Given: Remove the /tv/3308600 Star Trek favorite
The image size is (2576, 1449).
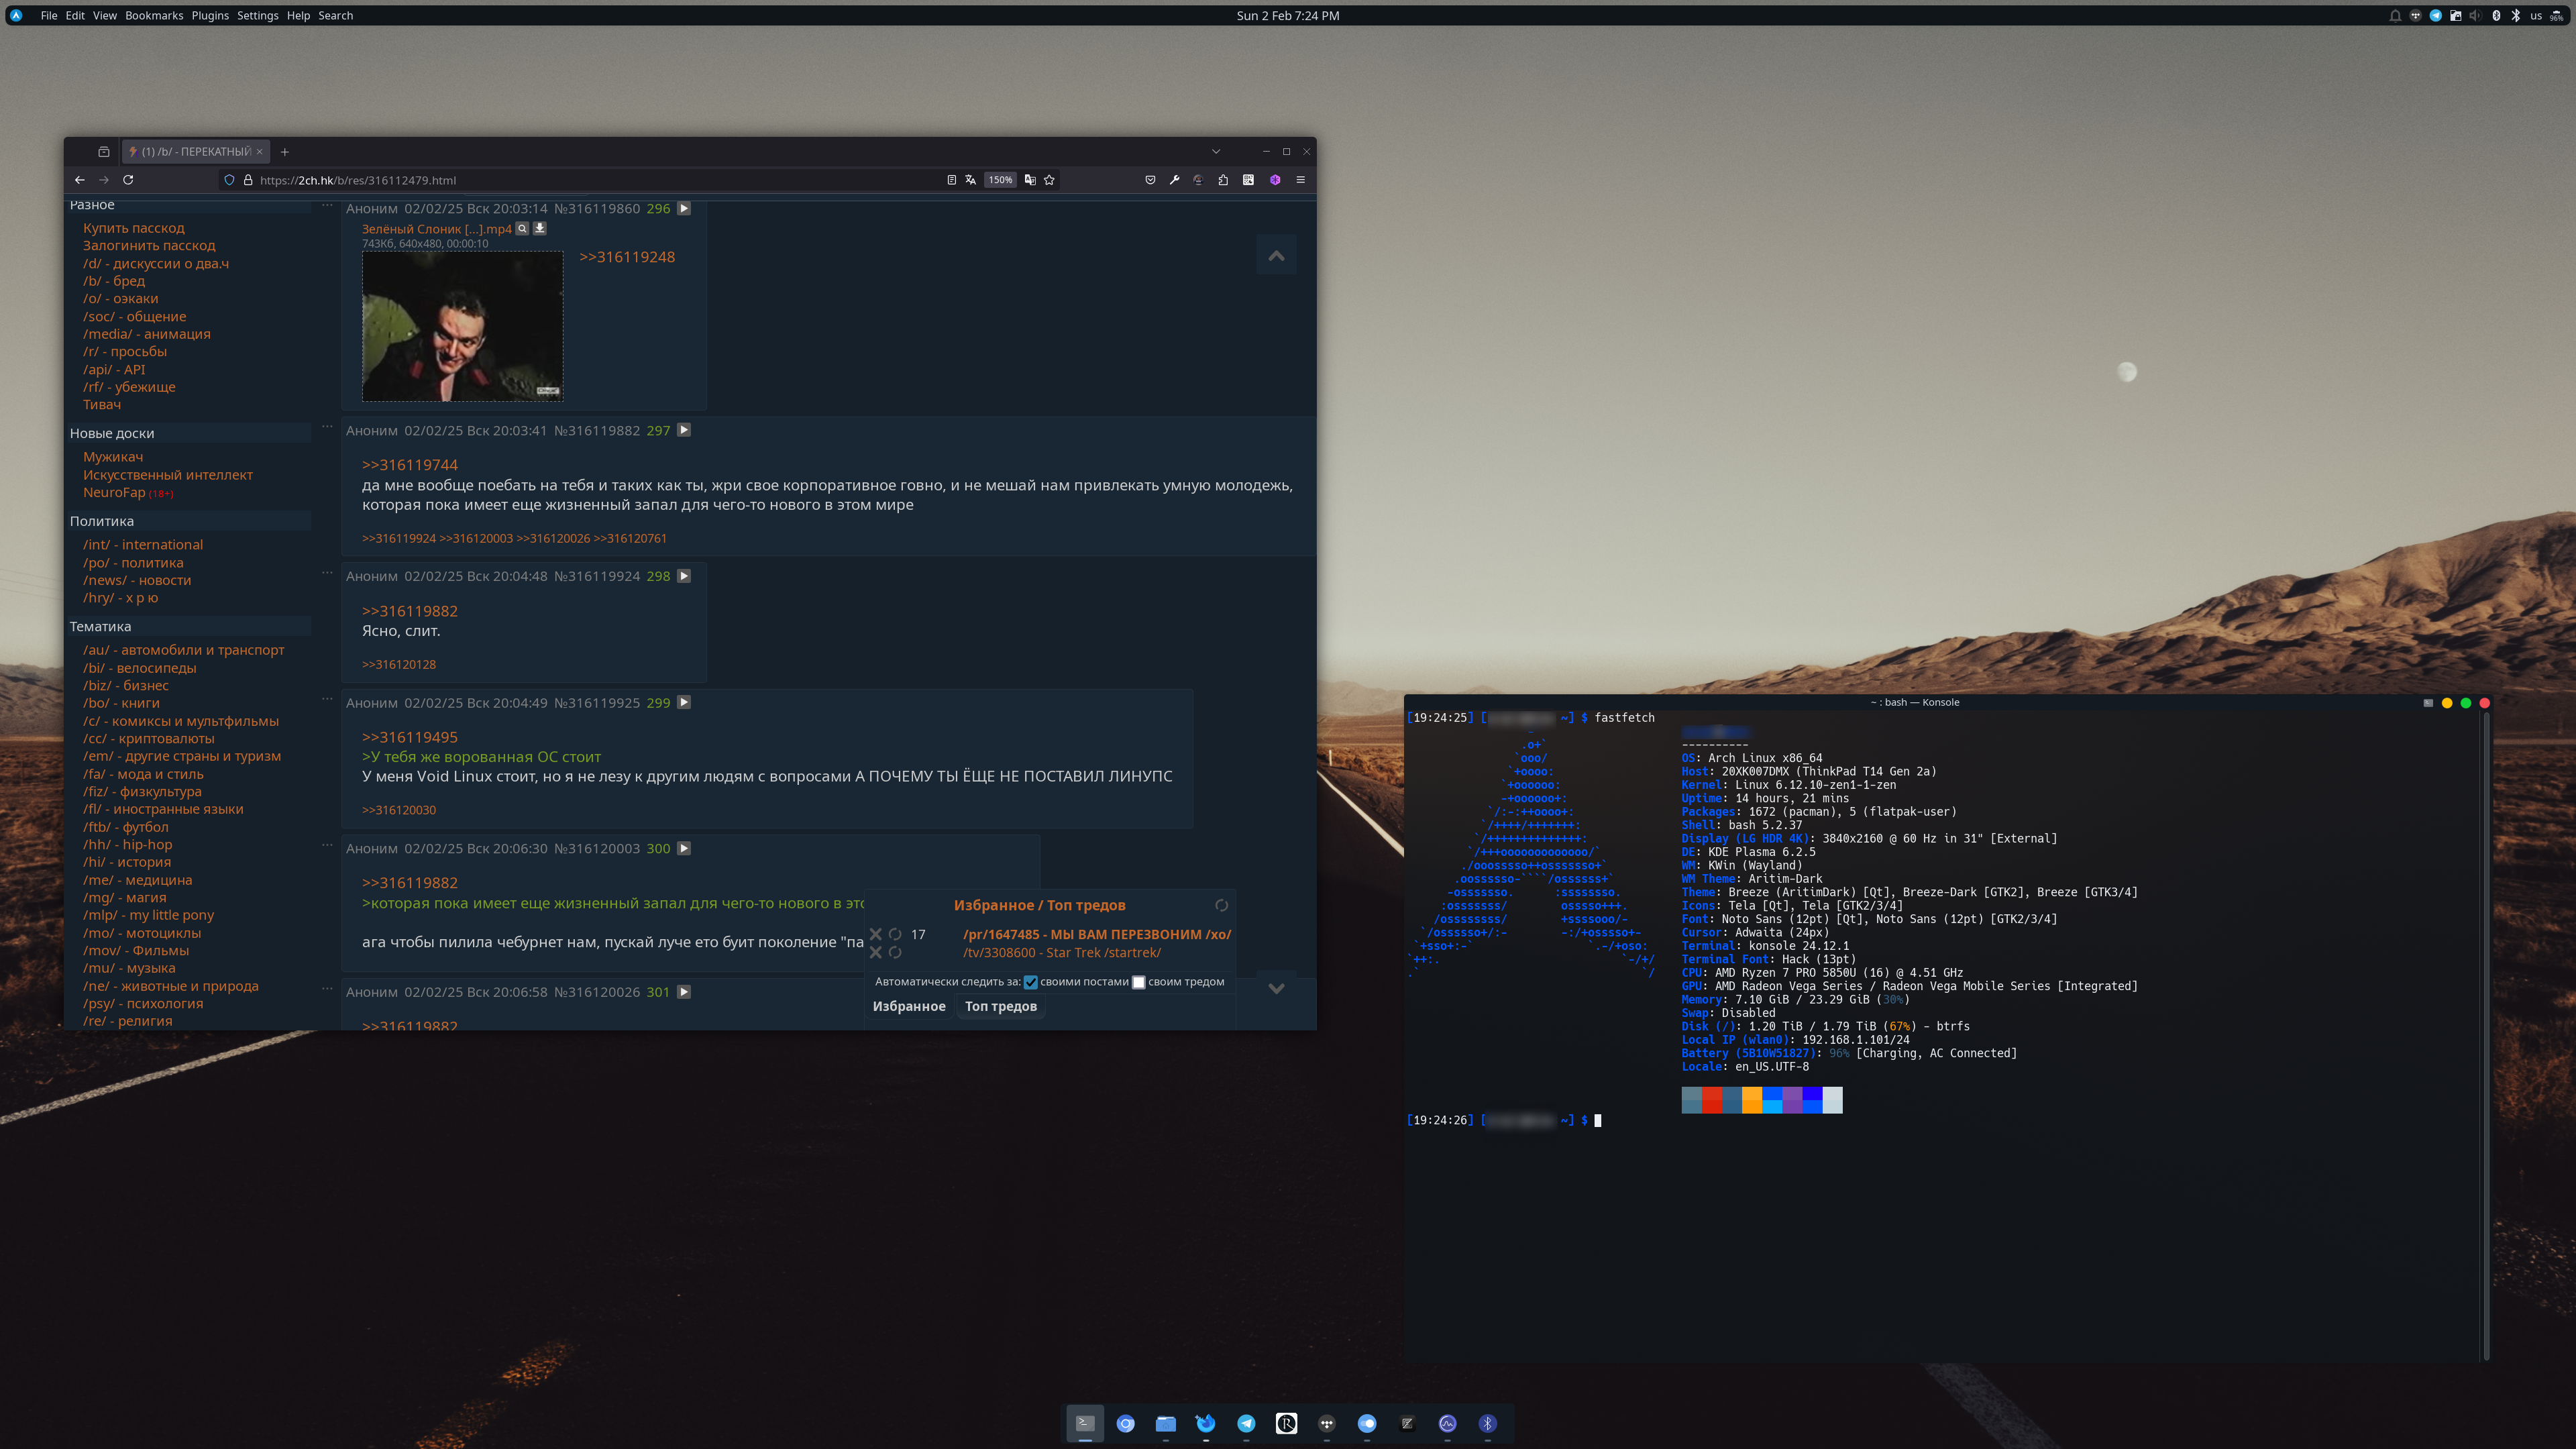Looking at the screenshot, I should click(876, 953).
